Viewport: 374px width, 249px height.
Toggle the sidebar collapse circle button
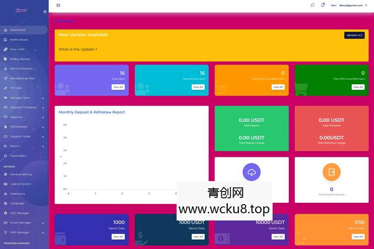pos(45,11)
